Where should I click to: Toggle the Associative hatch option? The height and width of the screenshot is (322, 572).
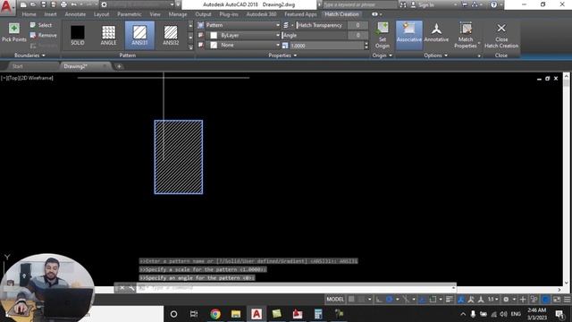pos(409,35)
